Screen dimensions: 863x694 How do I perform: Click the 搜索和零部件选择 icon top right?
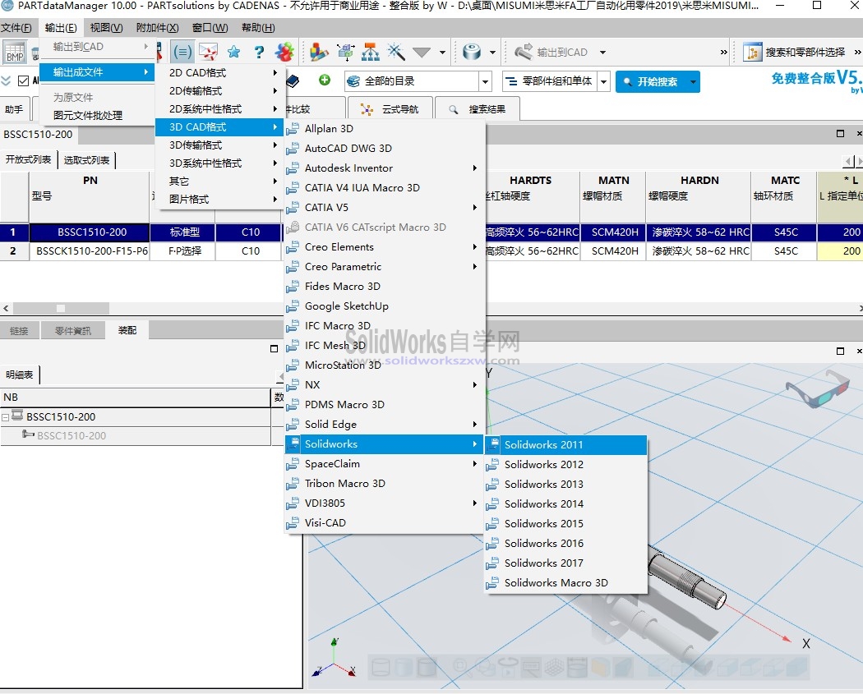click(x=753, y=51)
